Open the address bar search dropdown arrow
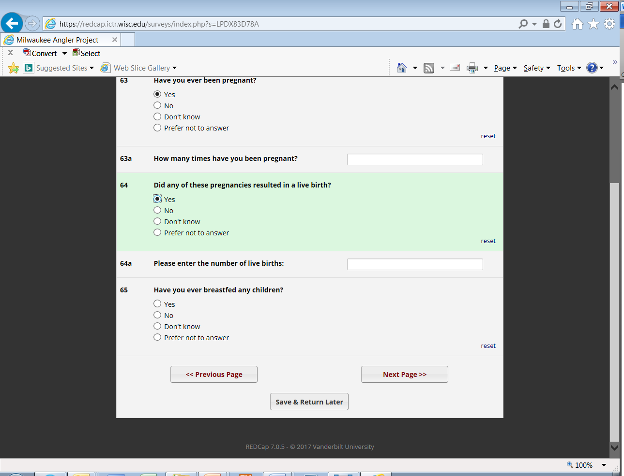 click(x=534, y=24)
